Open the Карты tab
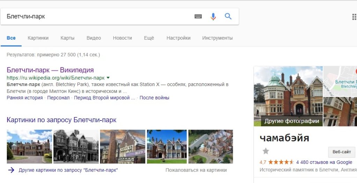This screenshot has width=357, height=183. 67,38
